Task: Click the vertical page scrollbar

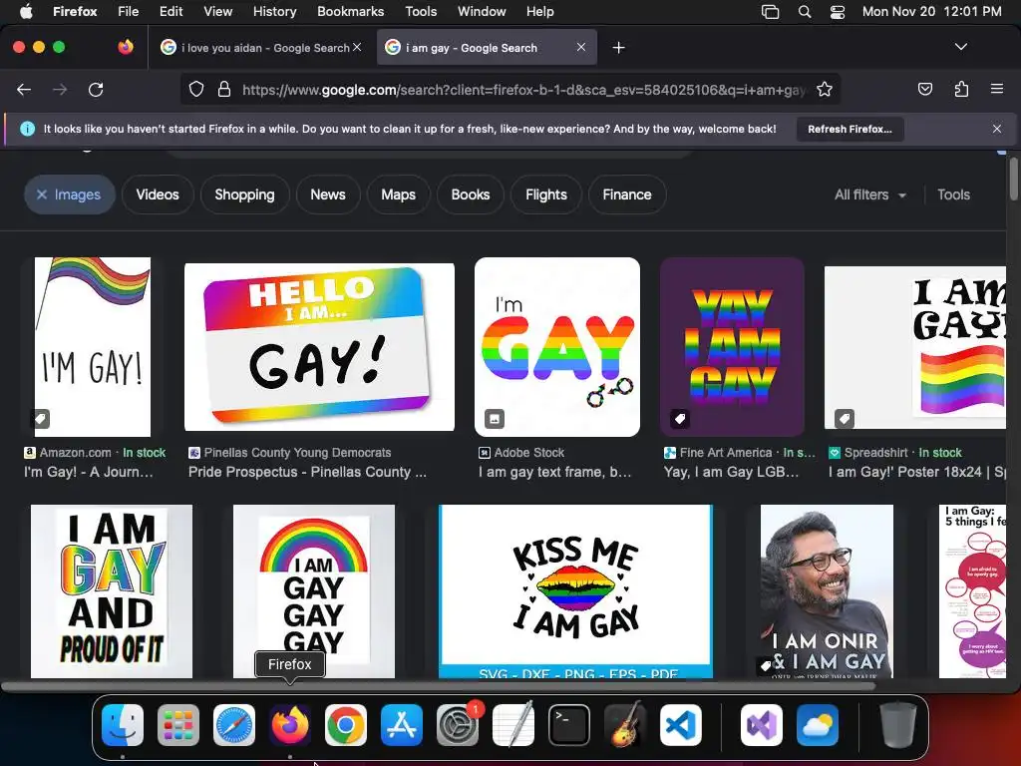Action: [x=1013, y=180]
